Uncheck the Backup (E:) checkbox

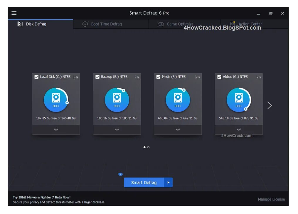pyautogui.click(x=97, y=77)
